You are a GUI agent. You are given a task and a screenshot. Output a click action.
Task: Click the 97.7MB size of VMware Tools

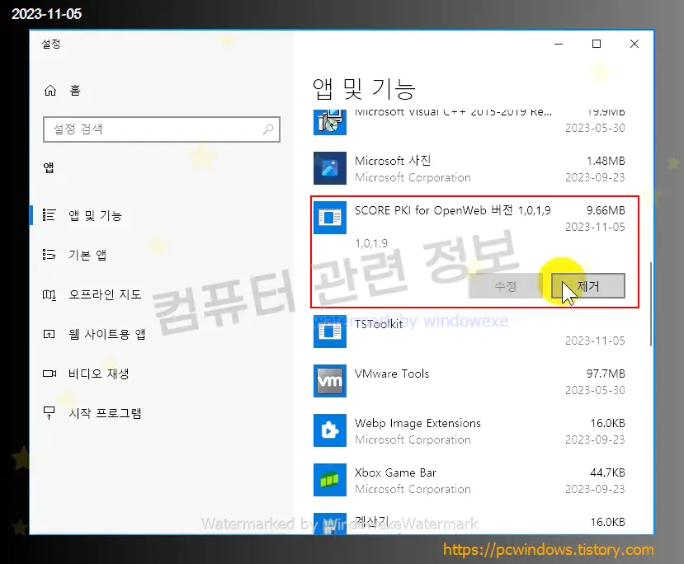(x=606, y=374)
